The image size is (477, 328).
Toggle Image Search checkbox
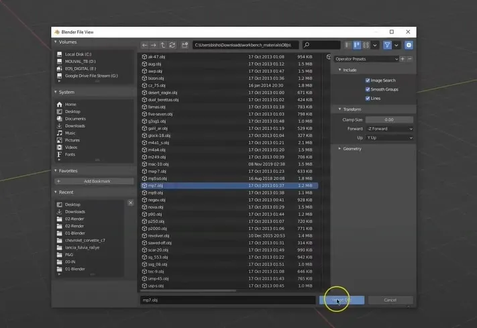[368, 80]
